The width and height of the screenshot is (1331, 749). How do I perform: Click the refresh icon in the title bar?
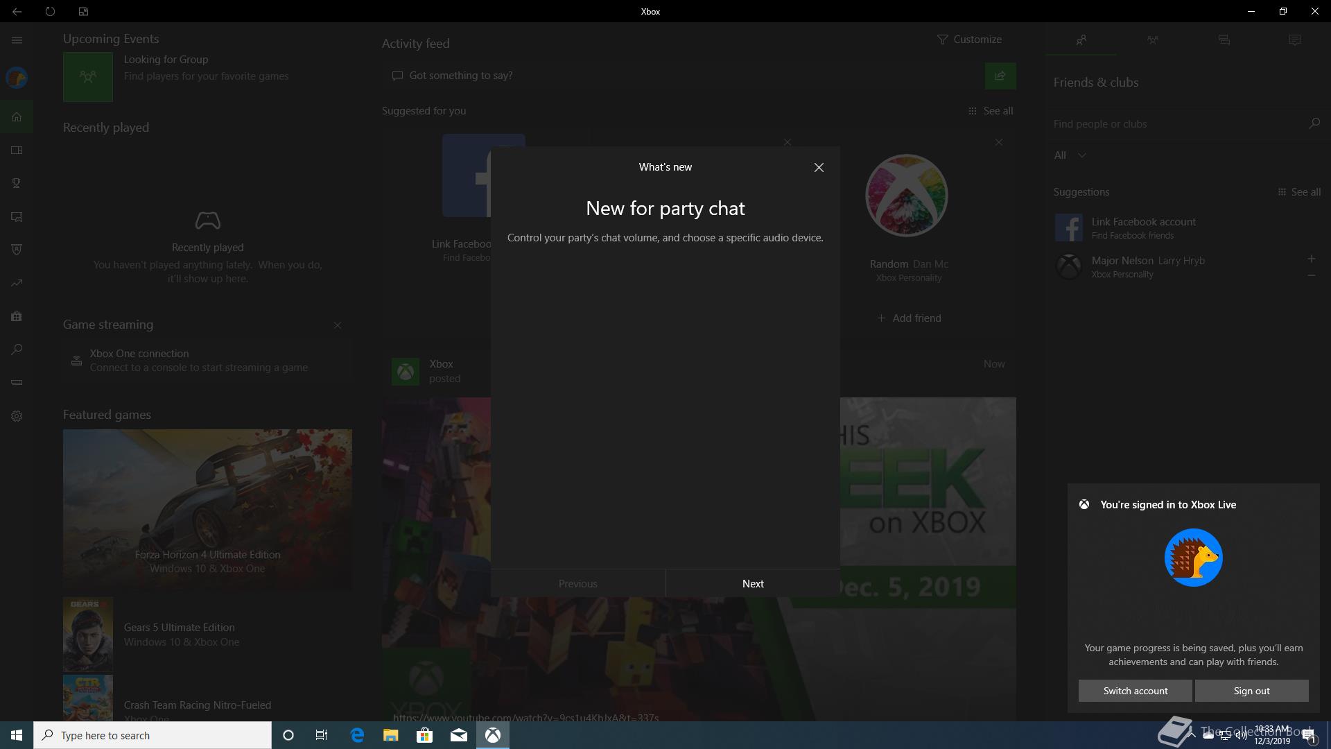[x=50, y=11]
